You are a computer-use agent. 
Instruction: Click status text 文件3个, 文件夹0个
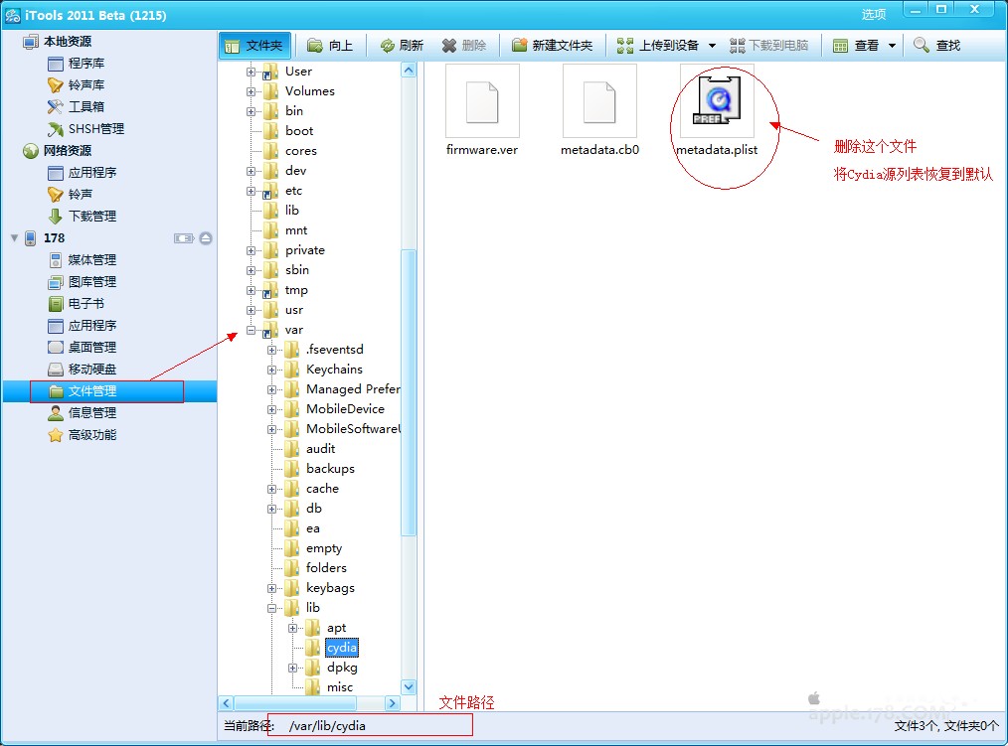[946, 725]
